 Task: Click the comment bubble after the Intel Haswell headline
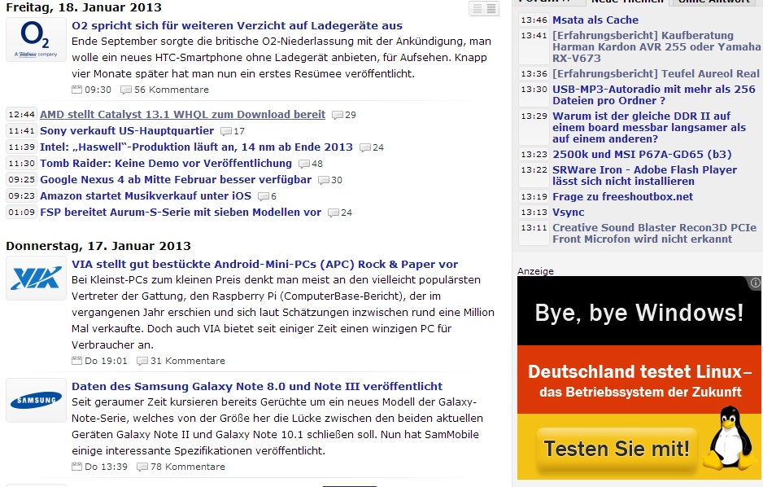[365, 147]
